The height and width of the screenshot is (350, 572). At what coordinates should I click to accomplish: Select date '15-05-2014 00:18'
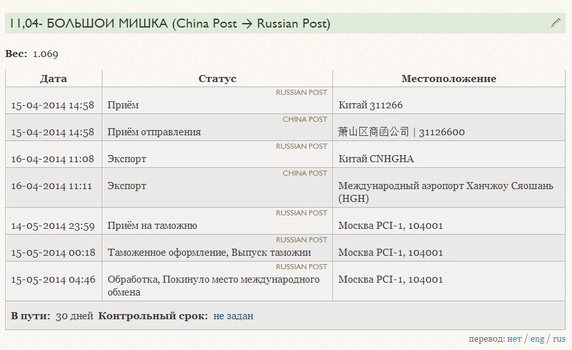point(53,253)
